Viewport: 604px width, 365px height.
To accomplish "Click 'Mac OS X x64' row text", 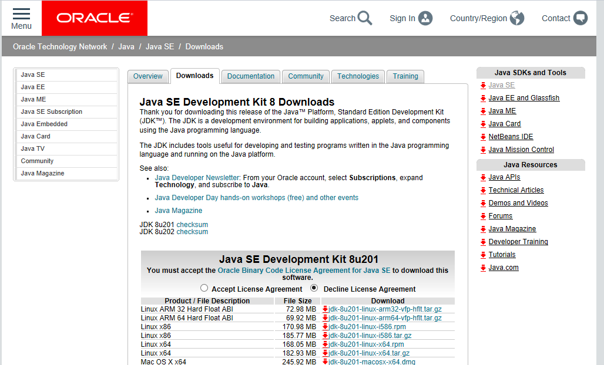I will [163, 362].
